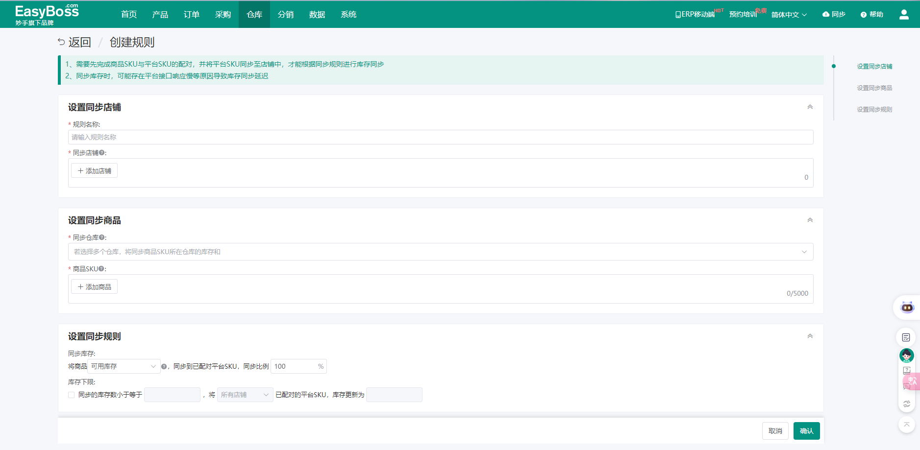Enable 同步的库存数小于等于 checkbox
Viewport: 920px width, 450px height.
(x=72, y=395)
